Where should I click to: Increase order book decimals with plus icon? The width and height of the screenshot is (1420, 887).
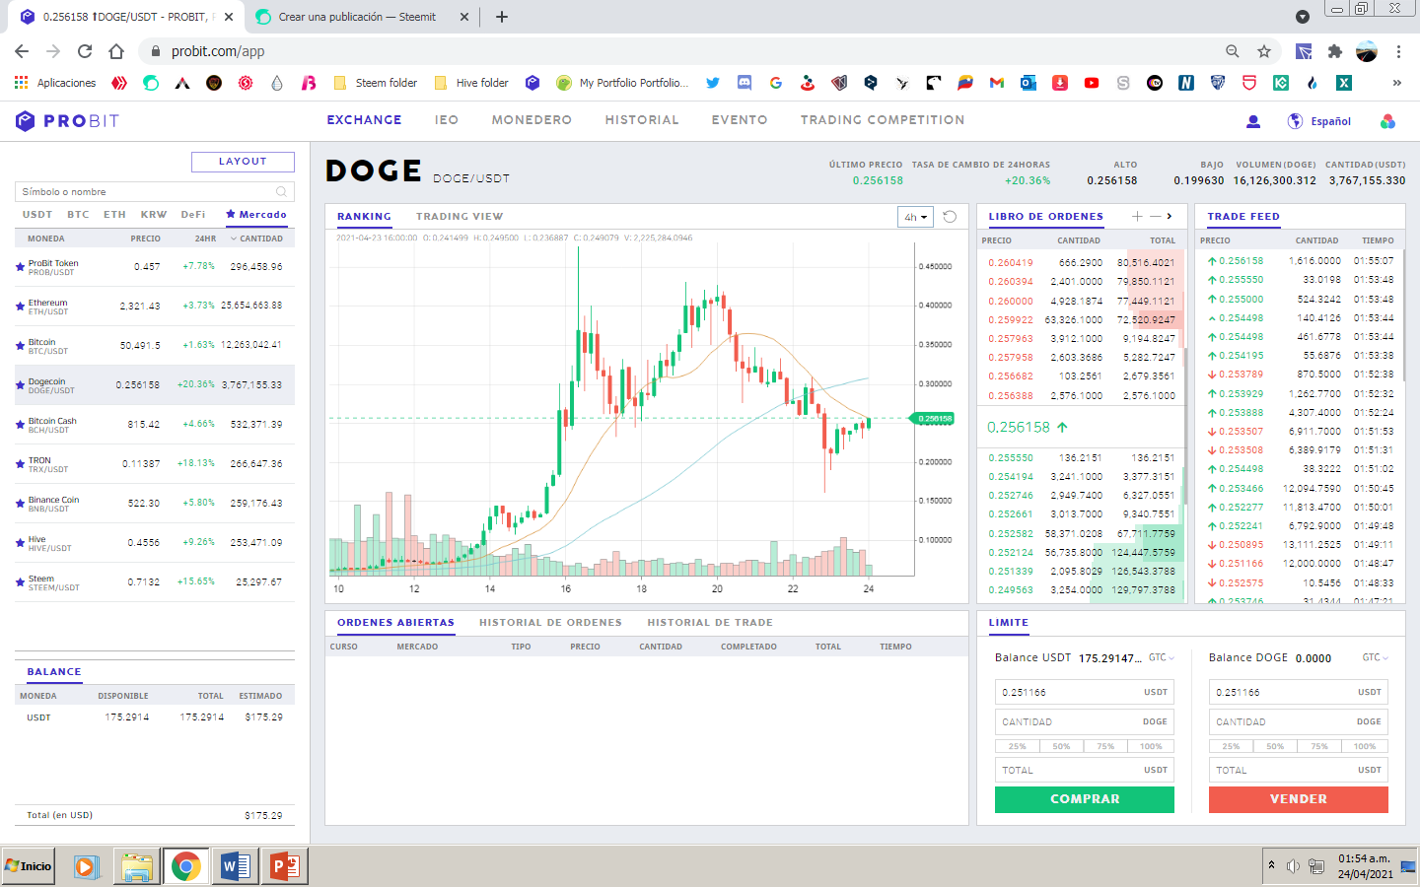[1137, 217]
